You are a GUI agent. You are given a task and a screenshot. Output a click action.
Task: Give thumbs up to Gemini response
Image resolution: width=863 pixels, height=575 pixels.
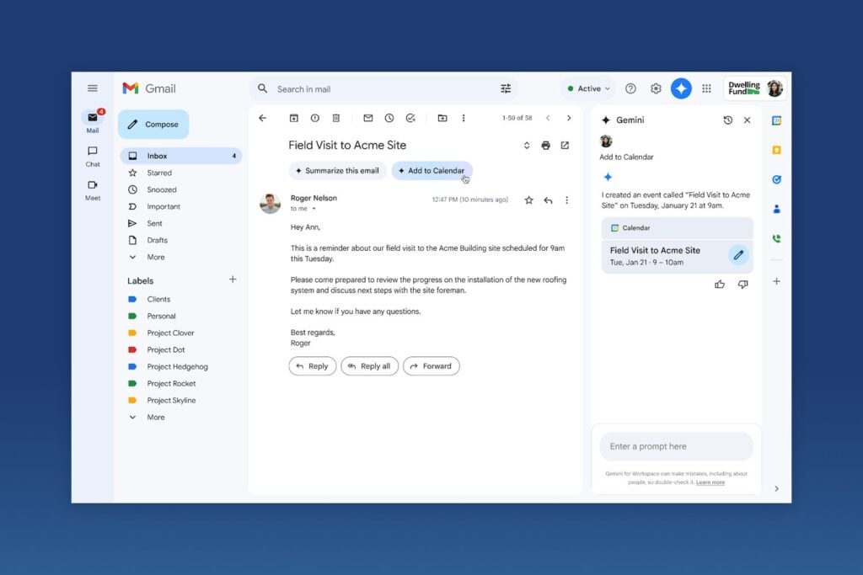(x=720, y=285)
